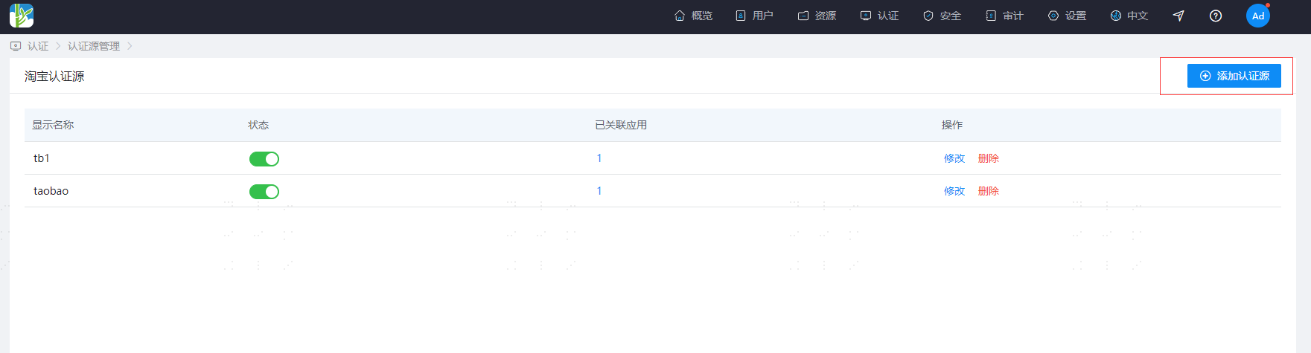Open the send/paper plane icon
Screen dimensions: 1311x353
tap(1178, 16)
